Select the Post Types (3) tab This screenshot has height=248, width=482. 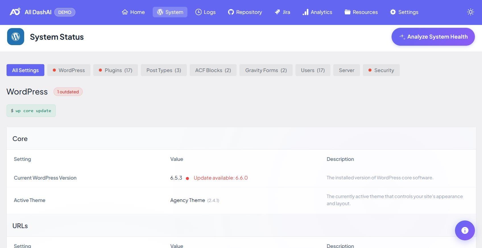(164, 70)
